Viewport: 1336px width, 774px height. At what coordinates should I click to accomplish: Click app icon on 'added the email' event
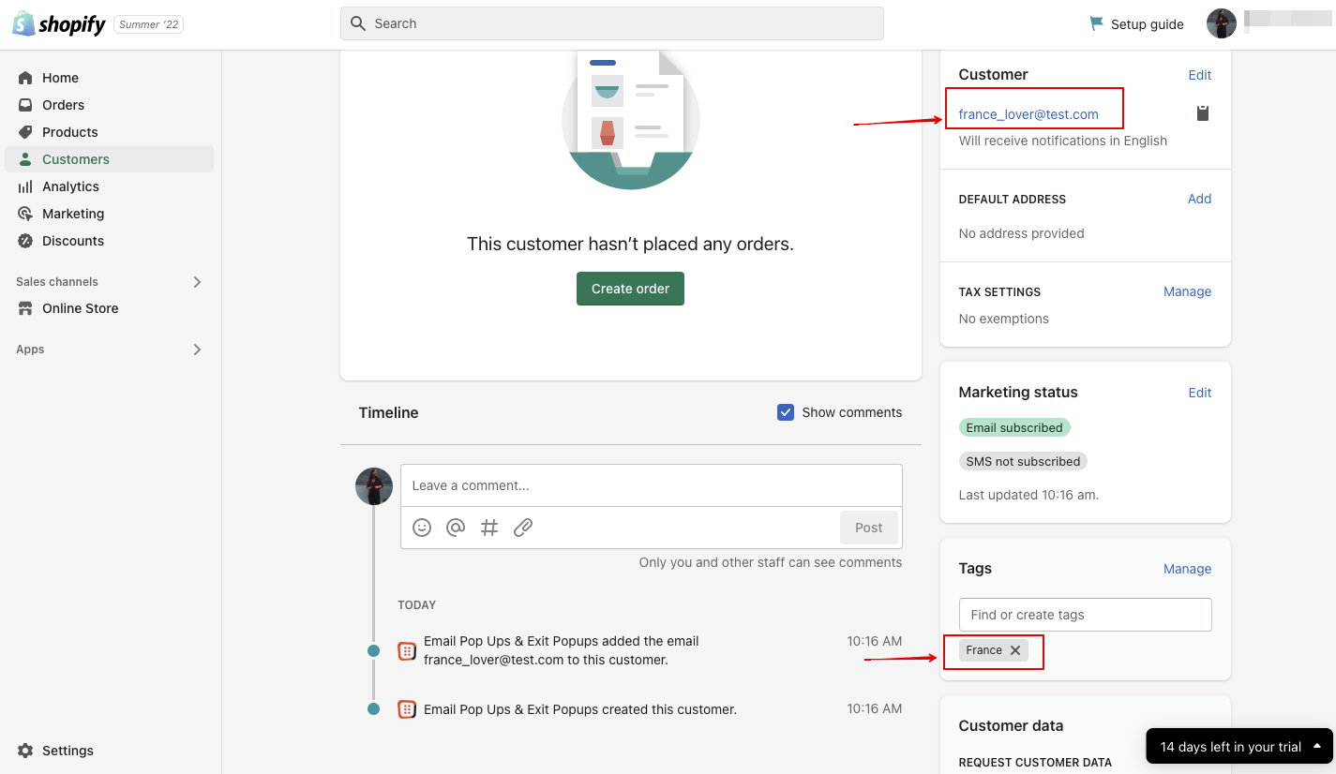coord(407,651)
